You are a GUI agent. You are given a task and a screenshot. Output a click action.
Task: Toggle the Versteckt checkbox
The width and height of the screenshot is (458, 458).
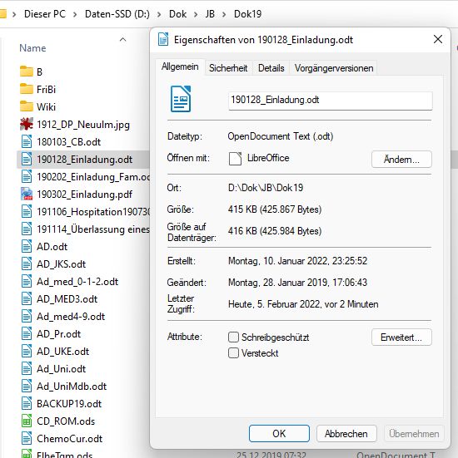click(x=233, y=352)
